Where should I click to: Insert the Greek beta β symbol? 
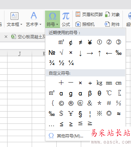pos(90,93)
